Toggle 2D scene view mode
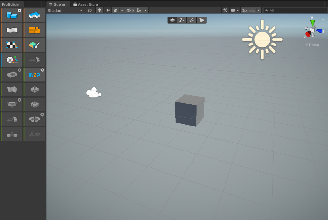Screen dimensions: 328x220 tap(90, 10)
